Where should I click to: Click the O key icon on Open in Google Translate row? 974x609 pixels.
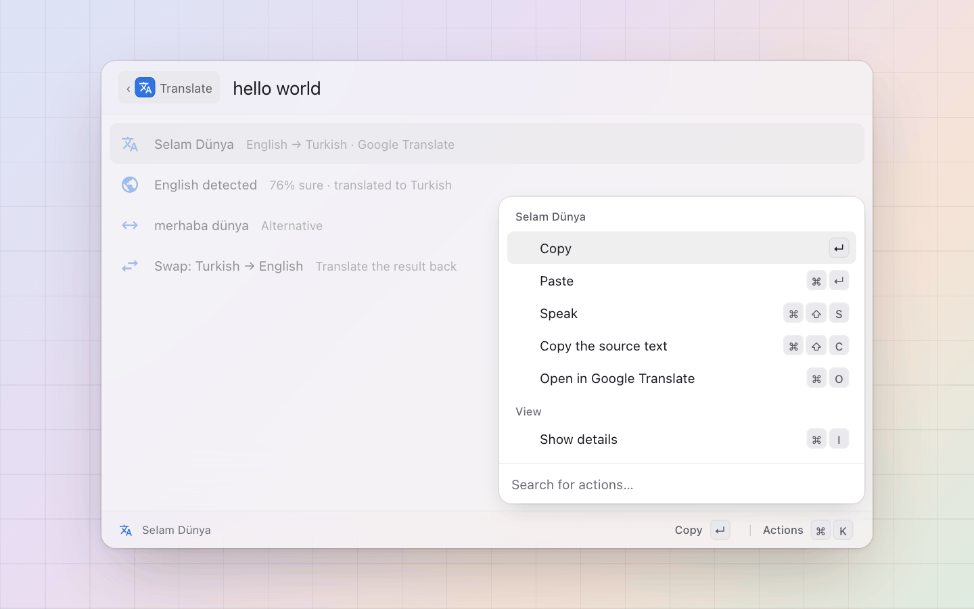coord(839,378)
